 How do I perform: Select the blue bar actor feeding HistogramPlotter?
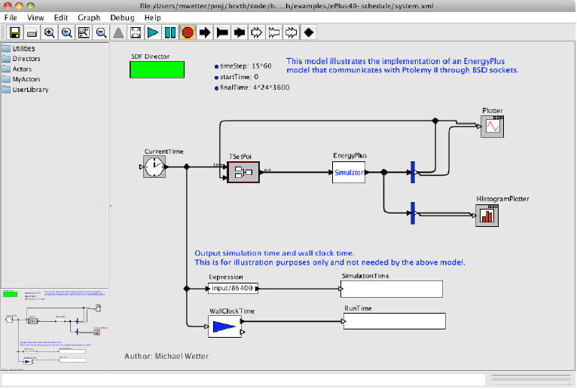(x=413, y=213)
